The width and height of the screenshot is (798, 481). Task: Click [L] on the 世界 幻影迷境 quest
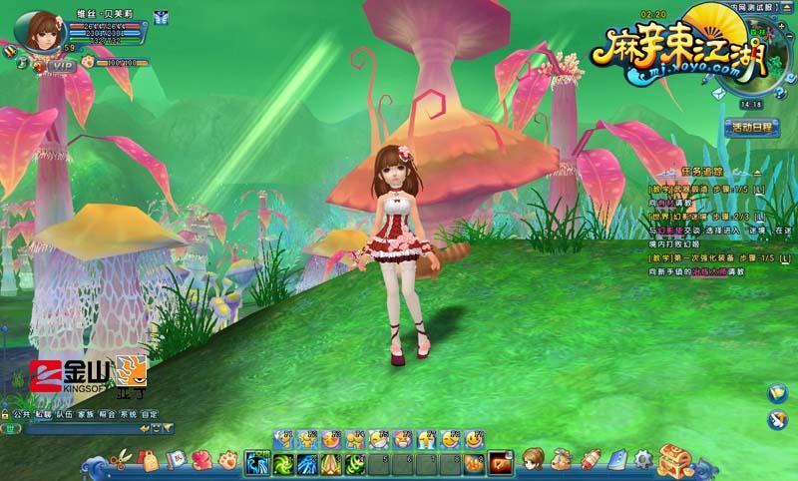pos(759,217)
